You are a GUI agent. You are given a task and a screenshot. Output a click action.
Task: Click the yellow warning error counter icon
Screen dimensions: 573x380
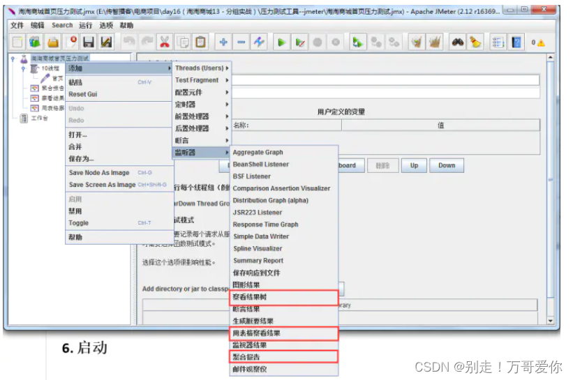point(541,43)
